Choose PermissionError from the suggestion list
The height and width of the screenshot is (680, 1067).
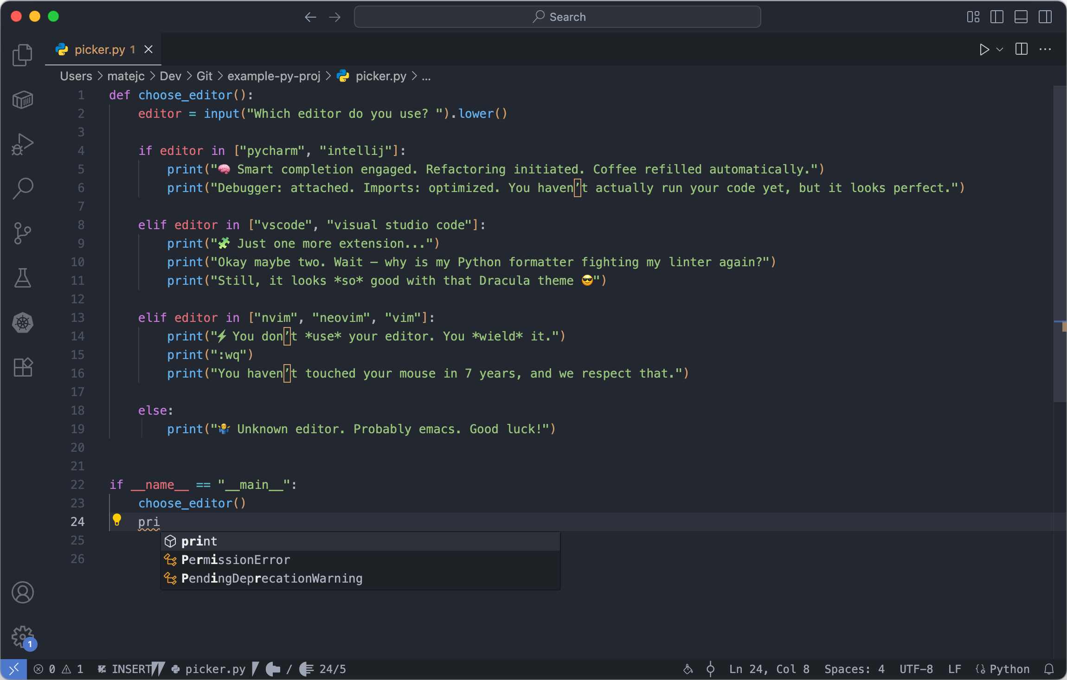236,560
